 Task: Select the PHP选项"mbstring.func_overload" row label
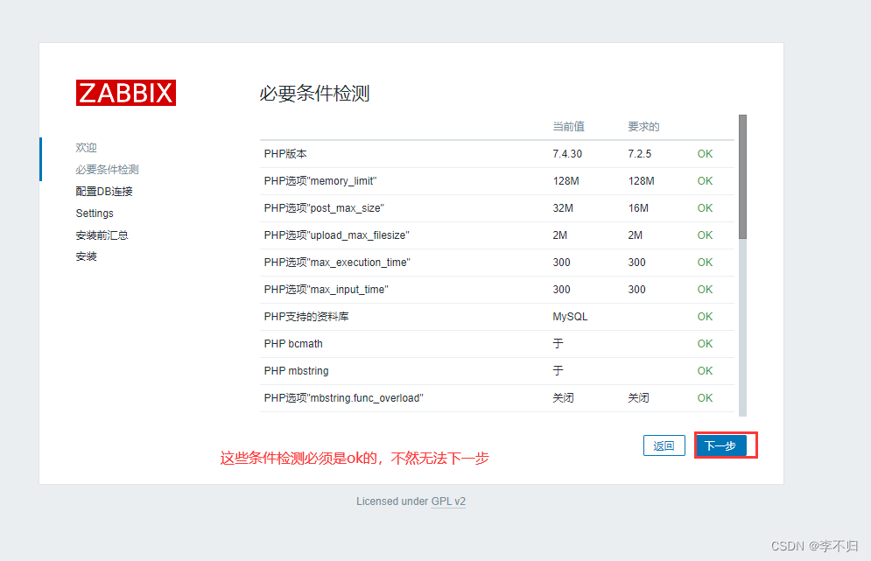(344, 398)
